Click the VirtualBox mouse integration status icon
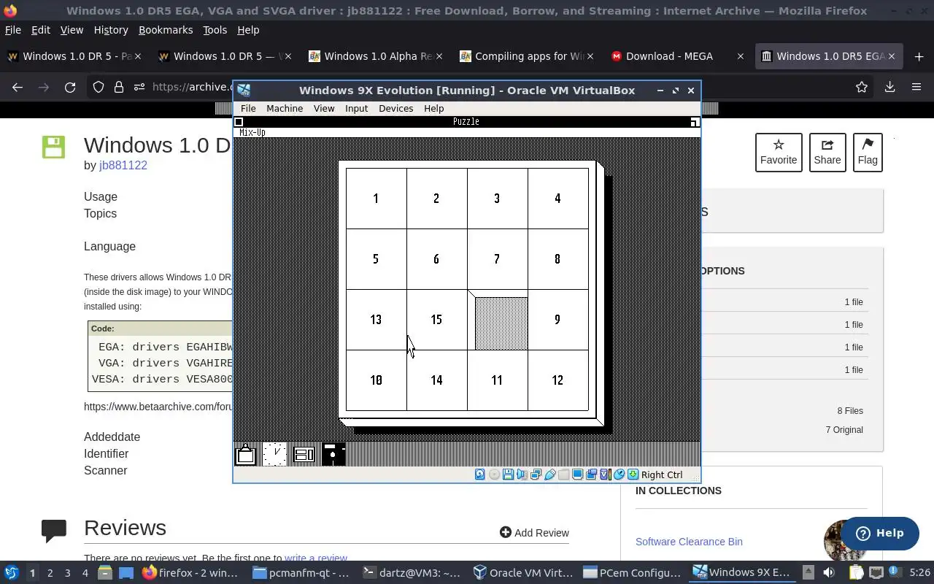 pyautogui.click(x=619, y=474)
